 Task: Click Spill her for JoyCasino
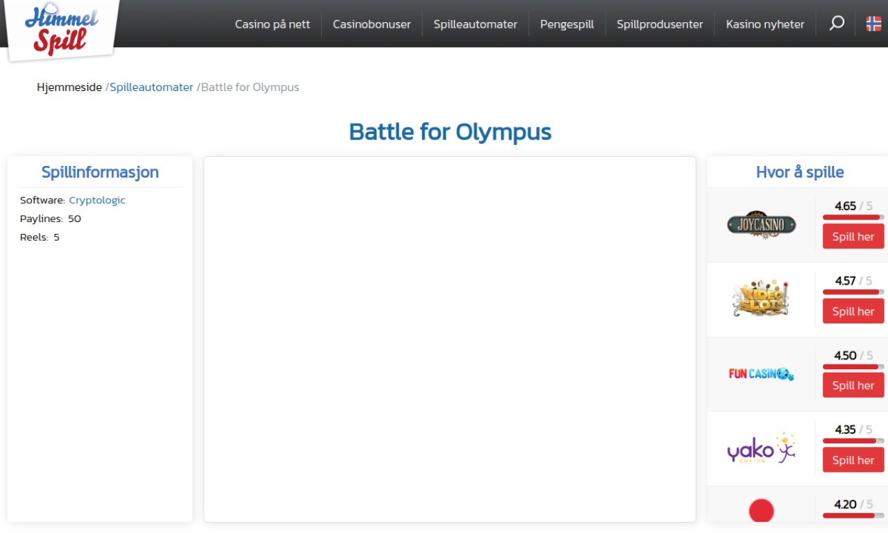[853, 236]
